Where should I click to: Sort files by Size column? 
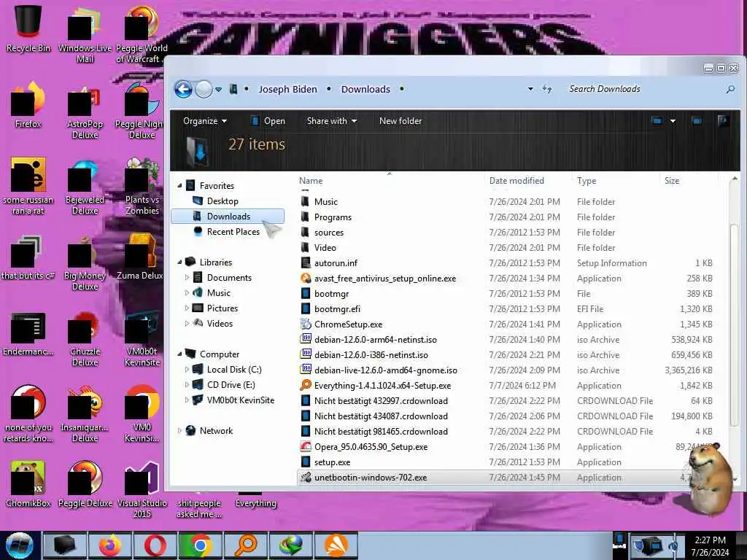coord(672,181)
